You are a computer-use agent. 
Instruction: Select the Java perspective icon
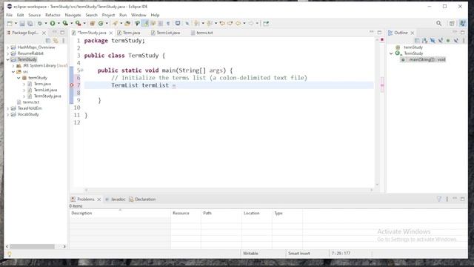462,23
